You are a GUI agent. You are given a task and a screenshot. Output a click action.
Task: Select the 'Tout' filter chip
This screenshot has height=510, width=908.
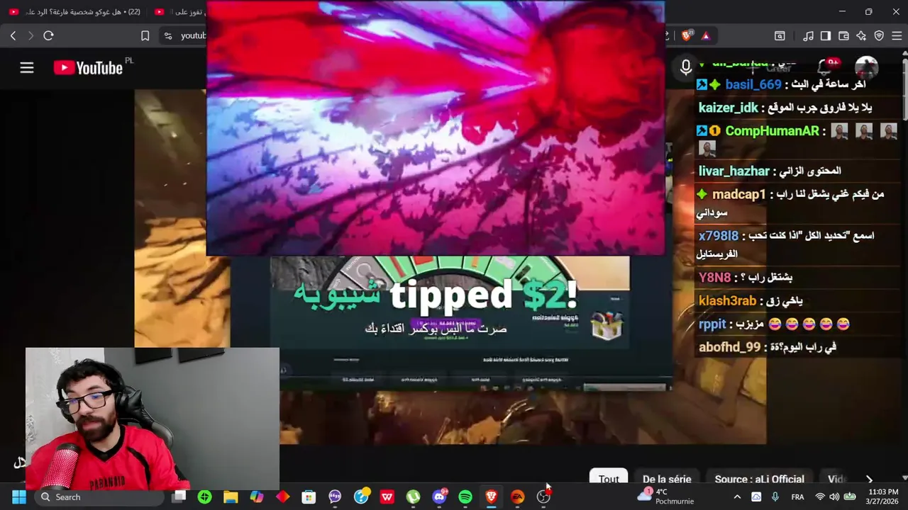[608, 479]
